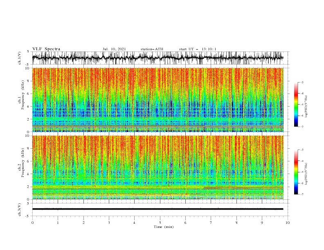Click time axis tick label "1"
The height and width of the screenshot is (250, 324).
tap(58, 223)
